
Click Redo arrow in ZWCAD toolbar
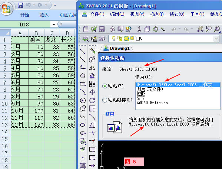[186, 29]
